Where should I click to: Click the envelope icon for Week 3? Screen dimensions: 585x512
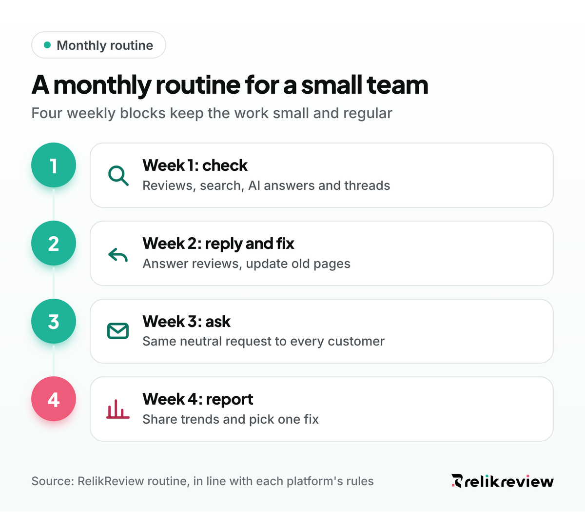coord(118,331)
